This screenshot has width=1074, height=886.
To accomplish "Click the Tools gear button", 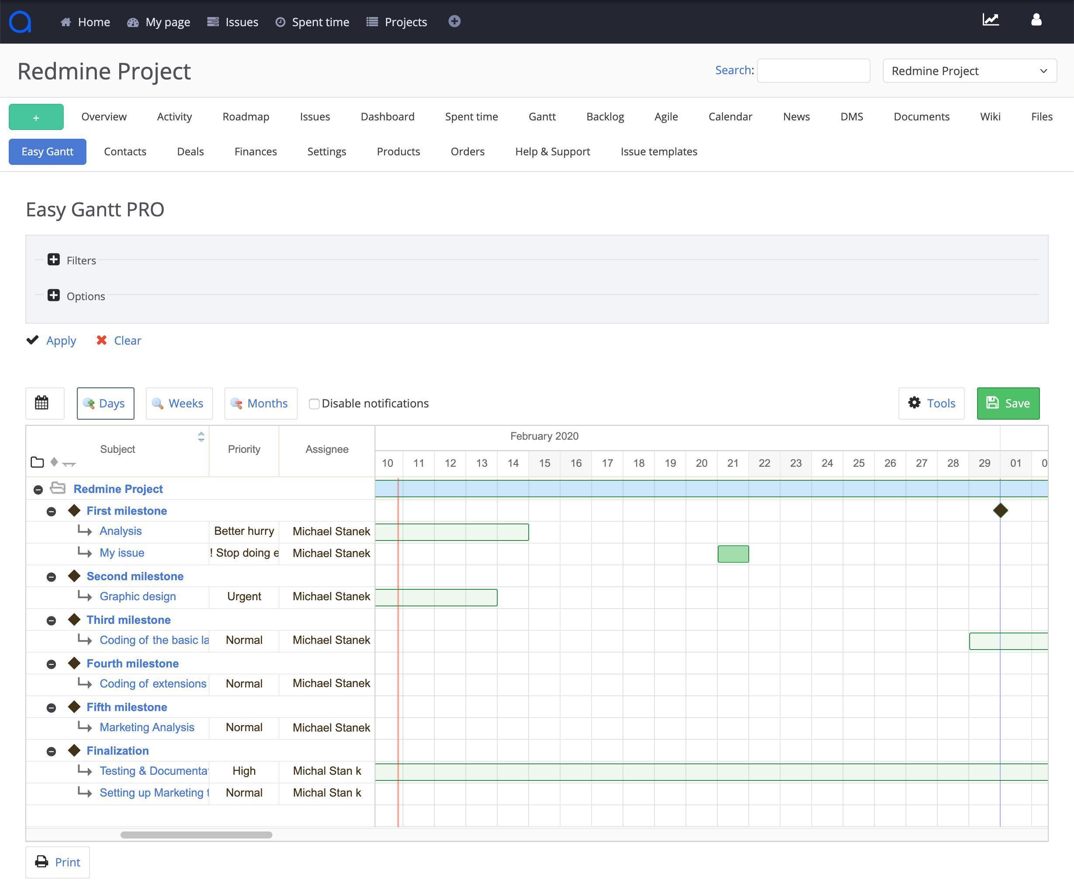I will point(932,403).
